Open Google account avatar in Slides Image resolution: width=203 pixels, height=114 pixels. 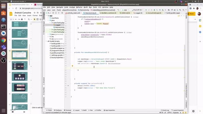point(199,14)
